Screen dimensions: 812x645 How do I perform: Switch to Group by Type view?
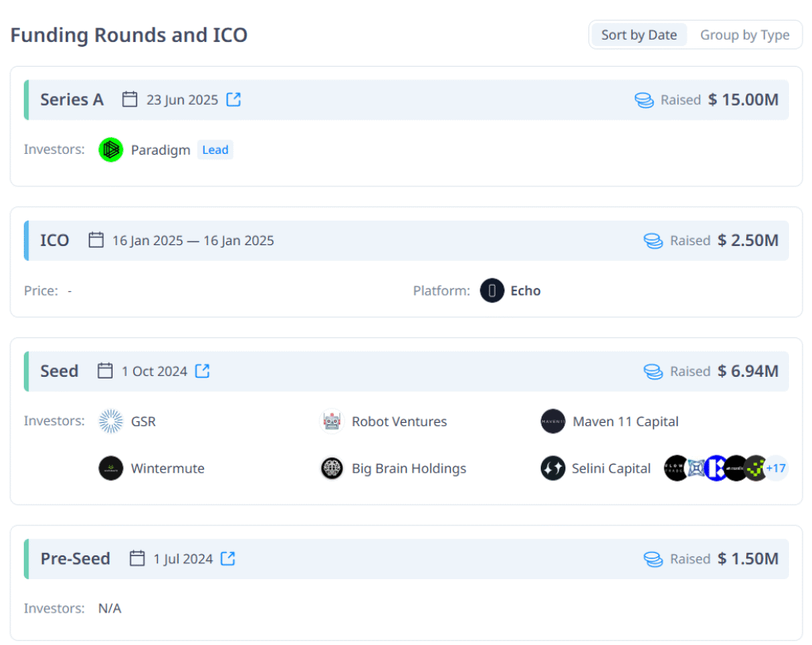745,35
